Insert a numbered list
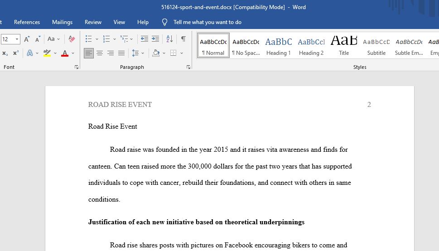The image size is (439, 251). [x=106, y=39]
